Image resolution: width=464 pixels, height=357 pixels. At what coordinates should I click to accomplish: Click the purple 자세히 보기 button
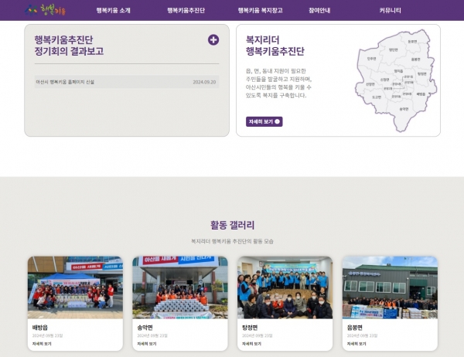[264, 121]
